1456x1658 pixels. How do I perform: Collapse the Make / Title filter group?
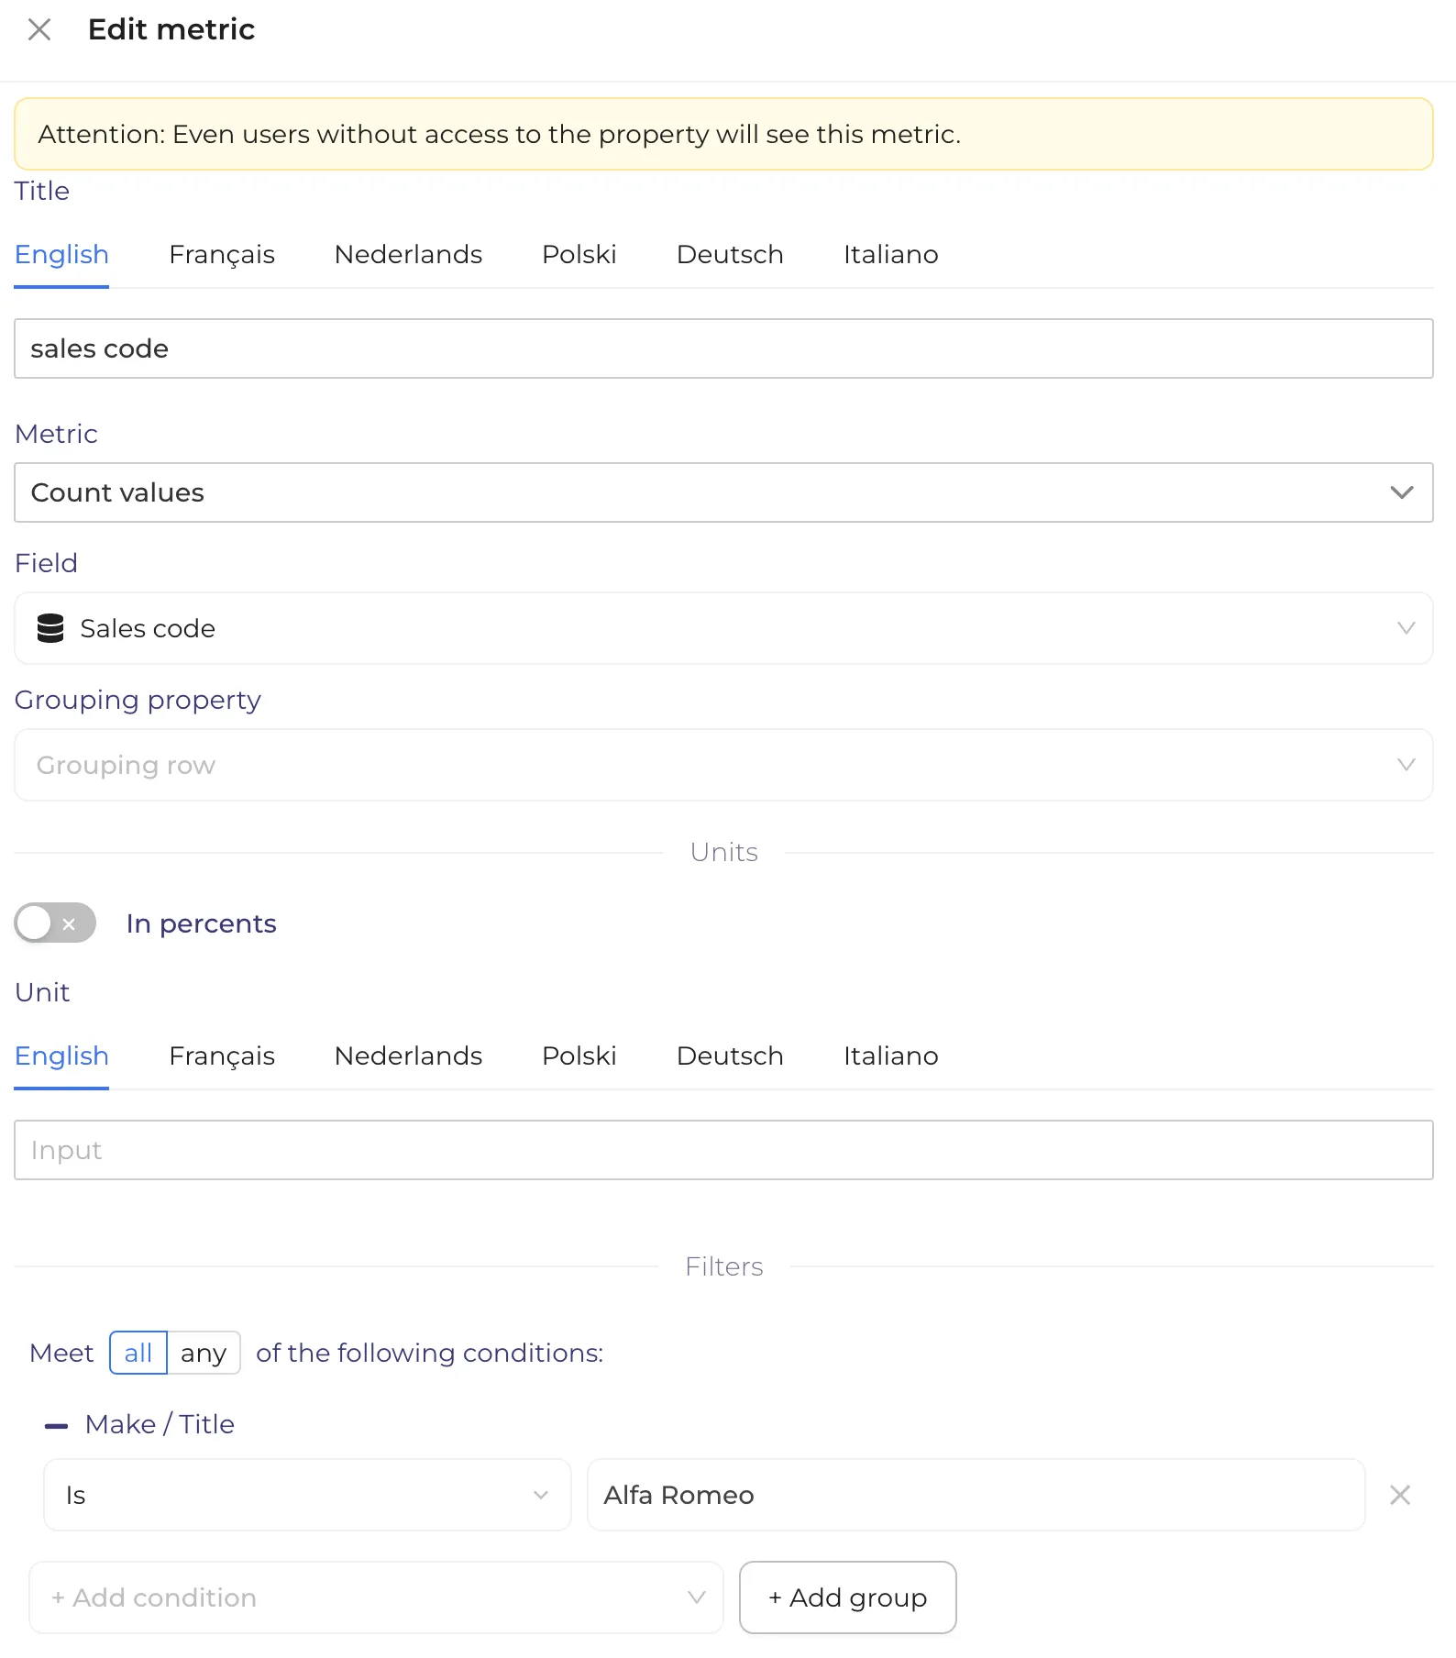coord(57,1426)
